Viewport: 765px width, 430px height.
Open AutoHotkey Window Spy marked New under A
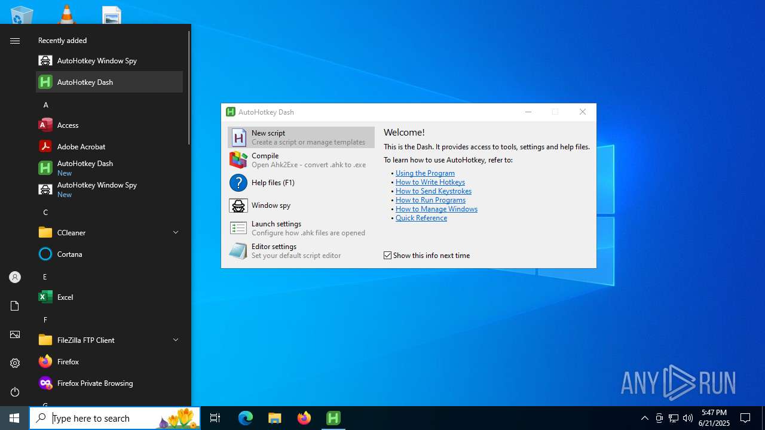[109, 189]
